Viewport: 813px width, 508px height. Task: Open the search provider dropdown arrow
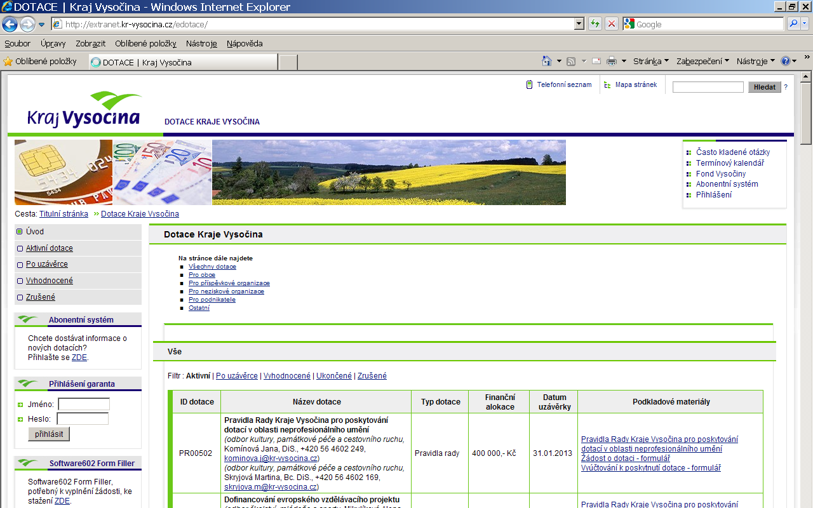(x=805, y=24)
